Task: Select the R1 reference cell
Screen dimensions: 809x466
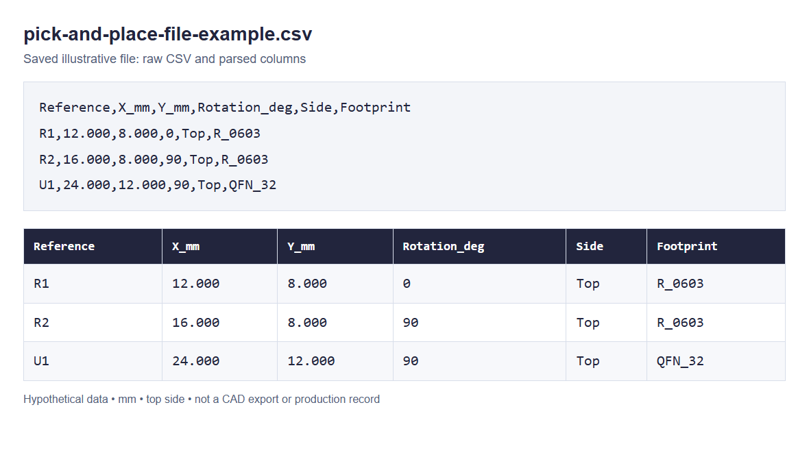Action: [93, 284]
